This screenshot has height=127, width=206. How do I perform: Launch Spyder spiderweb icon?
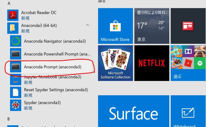pyautogui.click(x=16, y=105)
